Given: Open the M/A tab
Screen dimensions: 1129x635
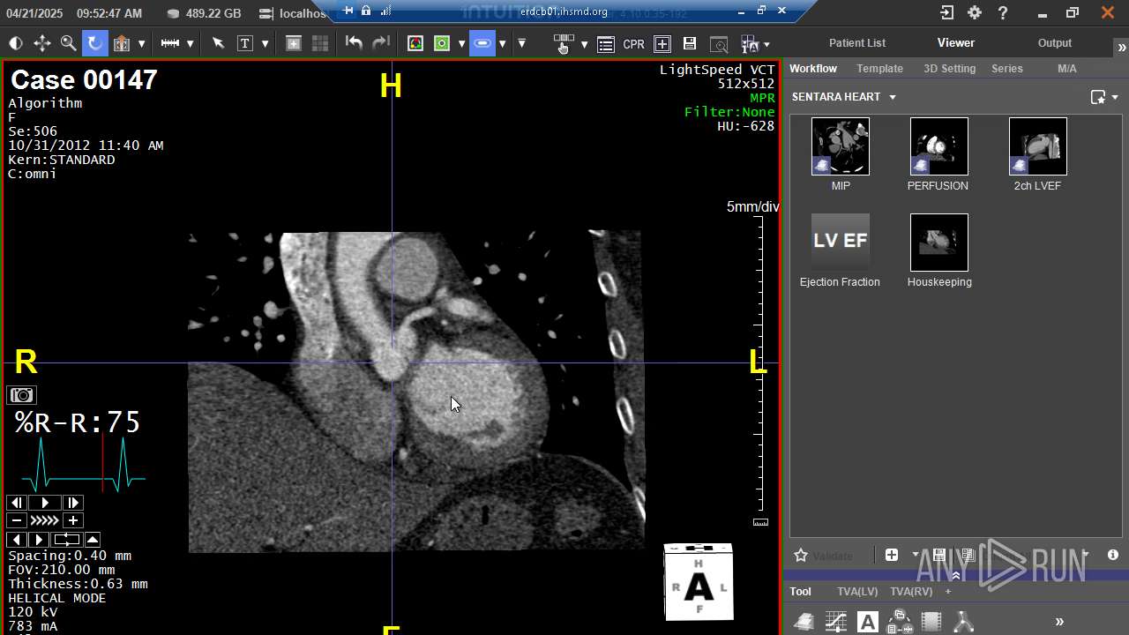Looking at the screenshot, I should coord(1067,68).
